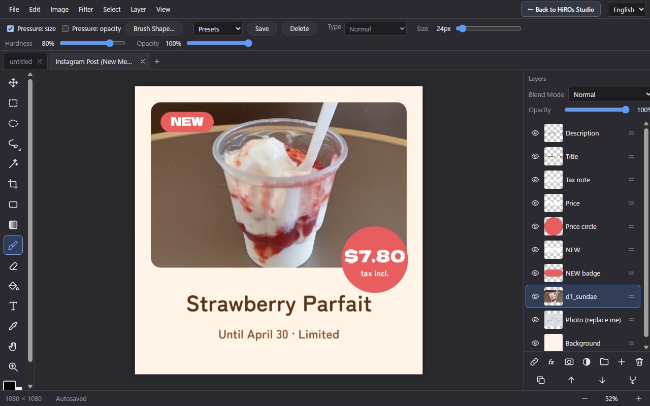
Task: Adjust the brush Hardness slider
Action: pos(92,43)
